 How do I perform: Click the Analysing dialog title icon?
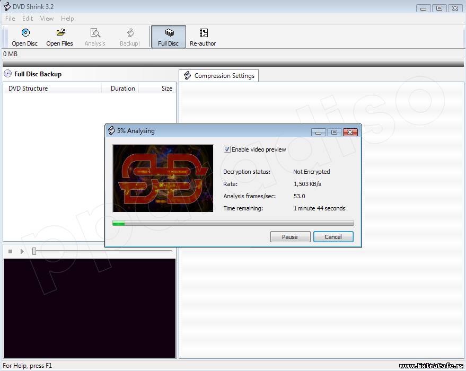(111, 130)
